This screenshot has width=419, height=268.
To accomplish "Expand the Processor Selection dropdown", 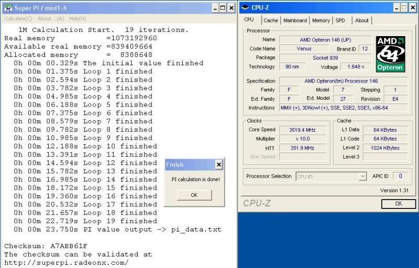I will pyautogui.click(x=331, y=177).
